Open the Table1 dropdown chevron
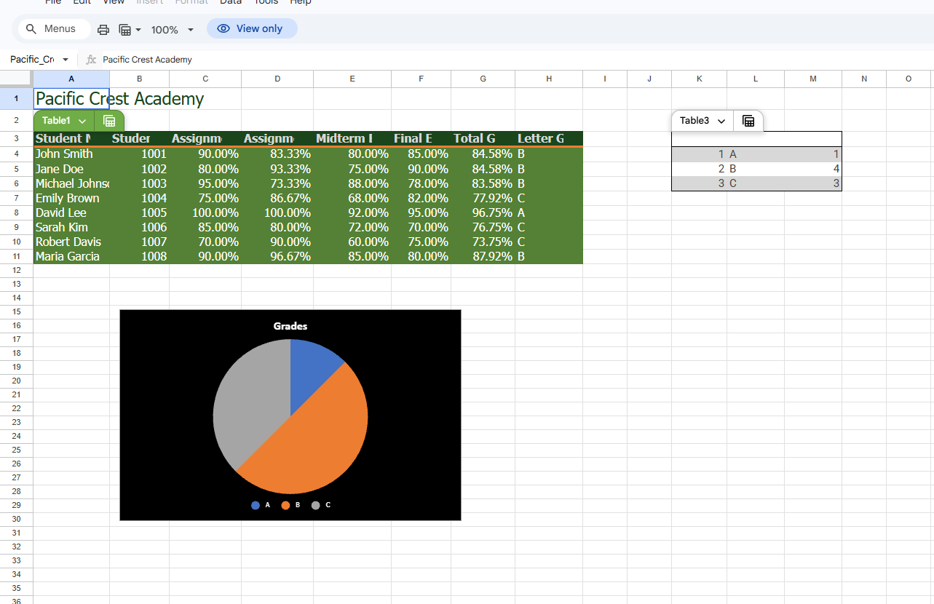934x604 pixels. pyautogui.click(x=82, y=121)
